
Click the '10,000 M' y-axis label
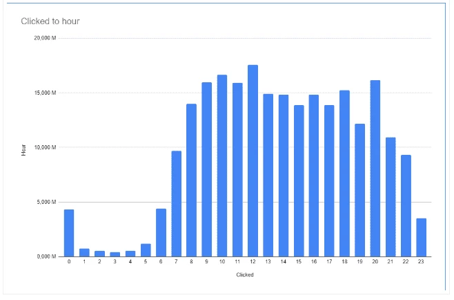45,147
